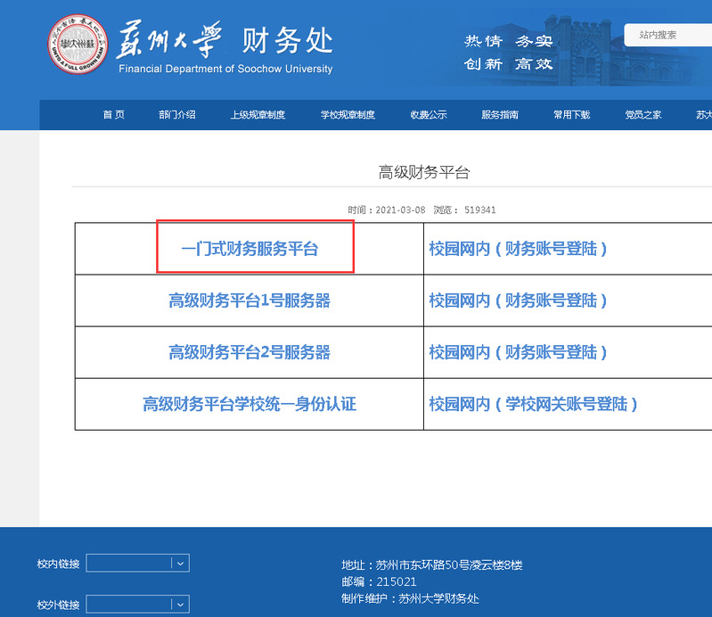
Task: Open the 常用下载 navigation item
Action: click(571, 115)
